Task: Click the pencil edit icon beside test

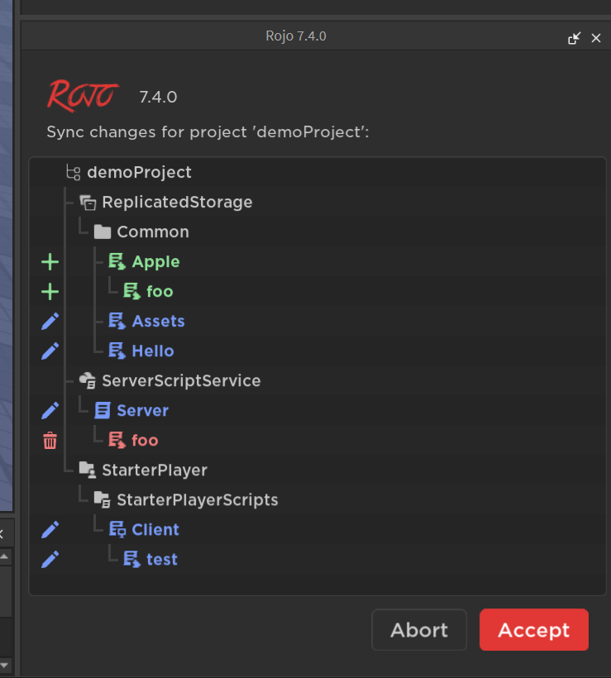Action: 50,560
